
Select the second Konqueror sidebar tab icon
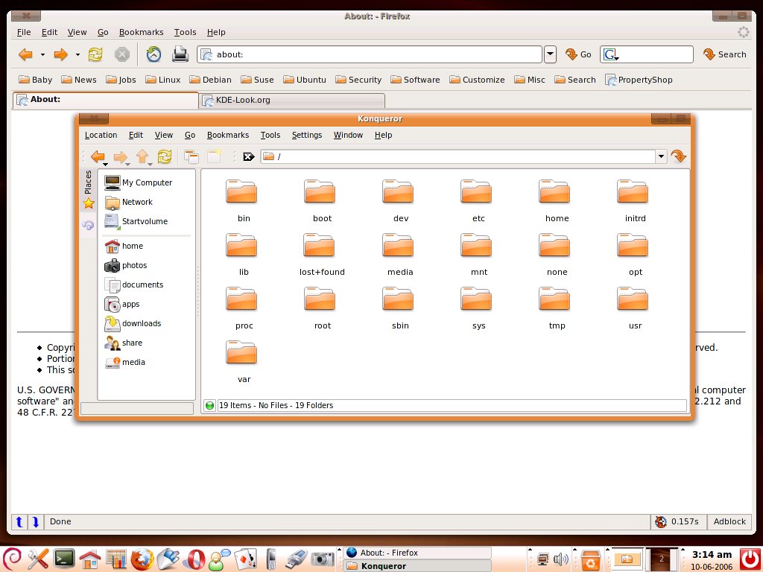pyautogui.click(x=88, y=225)
